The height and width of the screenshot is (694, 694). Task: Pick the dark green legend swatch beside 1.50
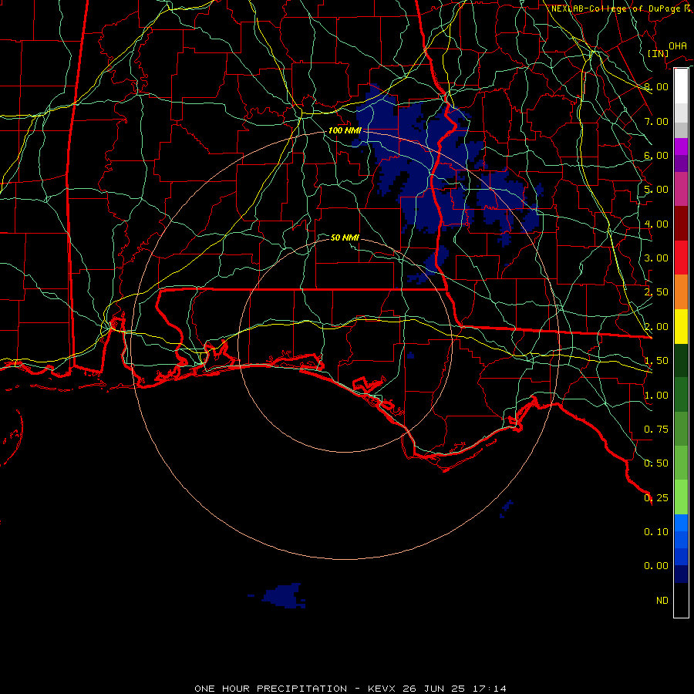tap(681, 360)
